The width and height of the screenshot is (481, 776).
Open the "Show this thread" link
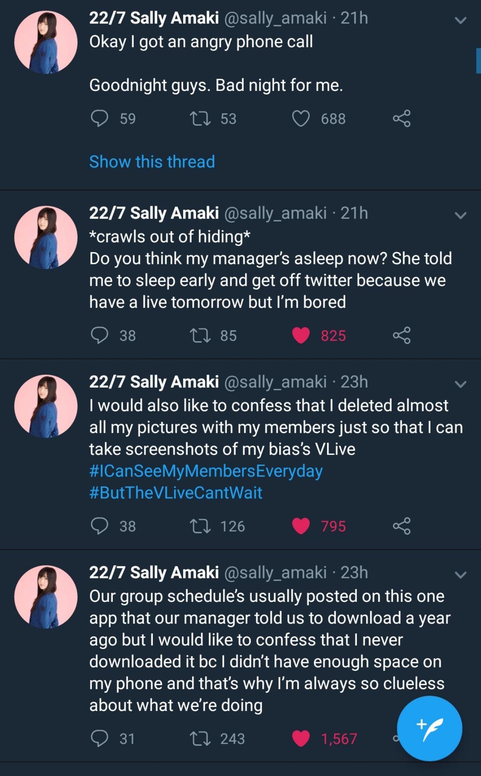tap(152, 162)
